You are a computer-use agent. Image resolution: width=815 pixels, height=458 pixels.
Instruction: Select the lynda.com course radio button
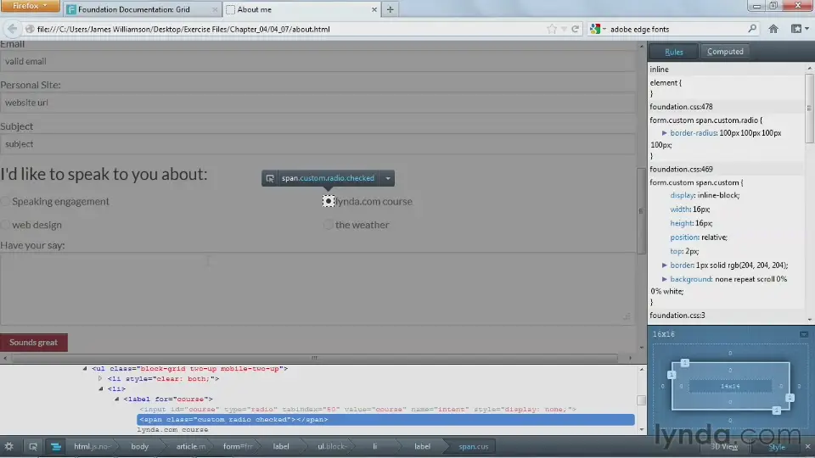click(x=328, y=201)
